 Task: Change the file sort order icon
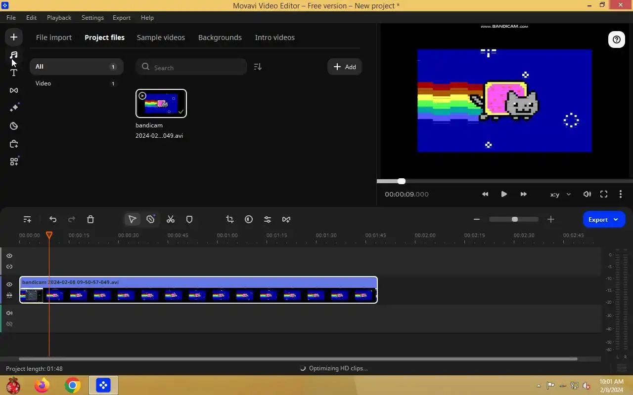pyautogui.click(x=257, y=67)
